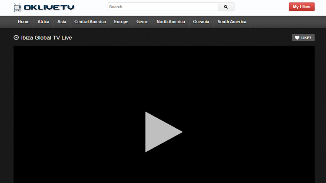Click the circled play icon beside title

click(x=16, y=37)
